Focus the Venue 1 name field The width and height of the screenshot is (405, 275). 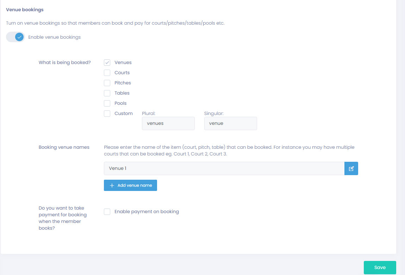[x=224, y=168]
